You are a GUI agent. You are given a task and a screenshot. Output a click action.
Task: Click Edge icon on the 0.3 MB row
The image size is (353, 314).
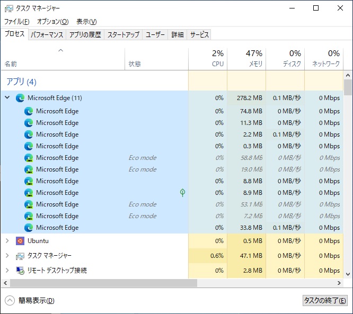29,146
